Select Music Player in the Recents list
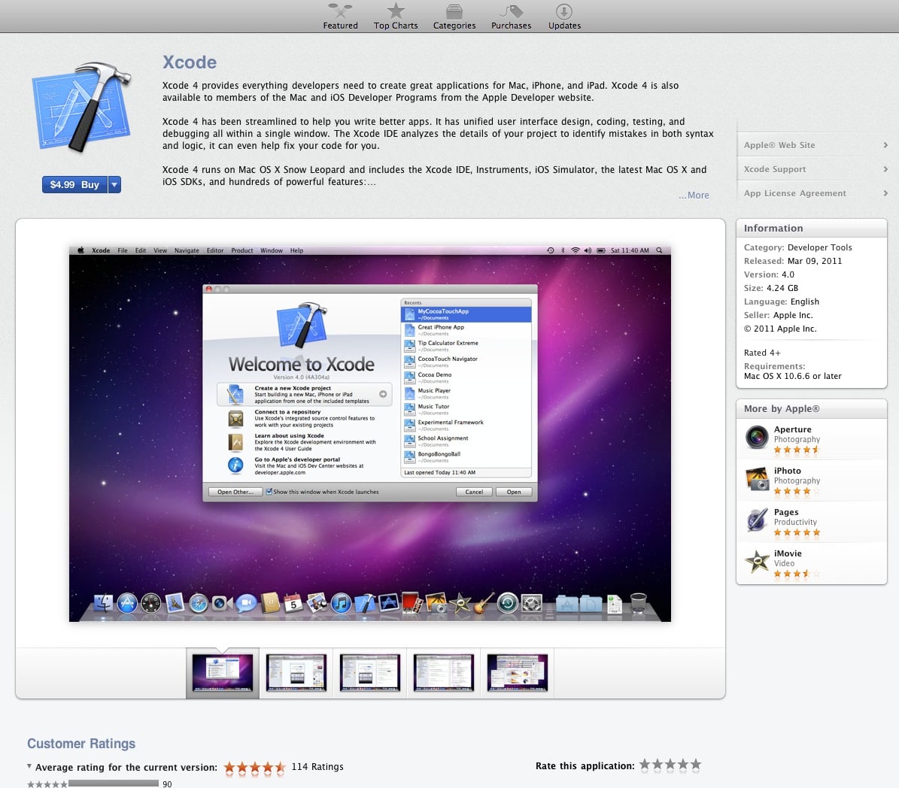The height and width of the screenshot is (788, 899). coord(466,393)
